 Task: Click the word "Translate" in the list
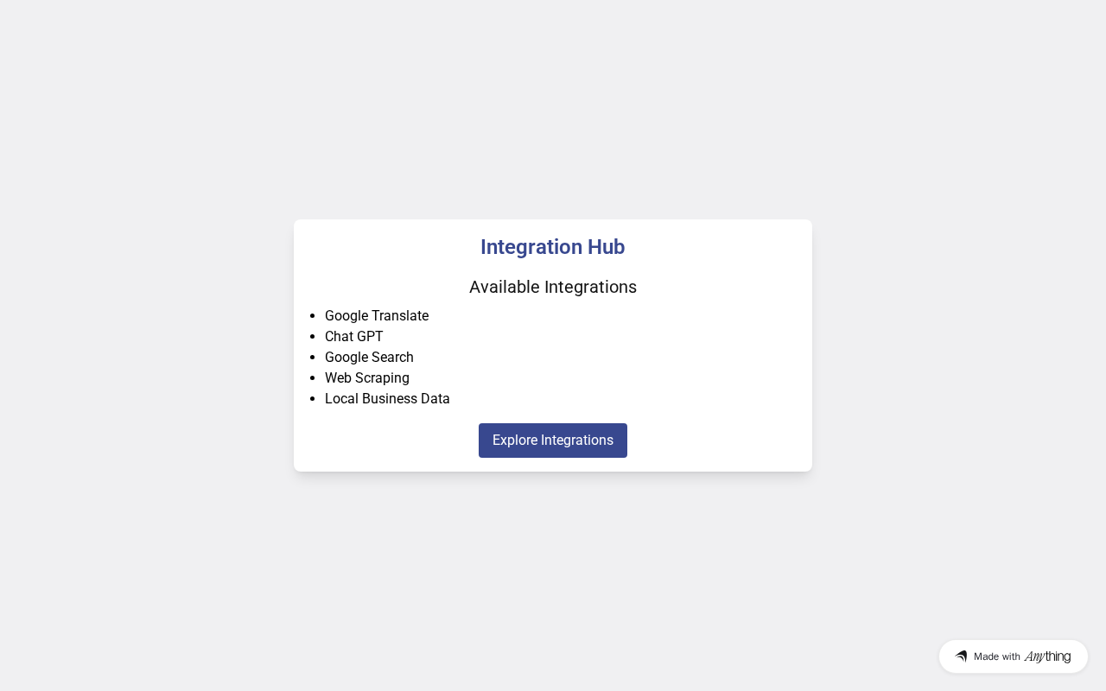point(401,316)
